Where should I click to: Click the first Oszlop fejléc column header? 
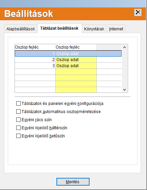pyautogui.click(x=35, y=47)
